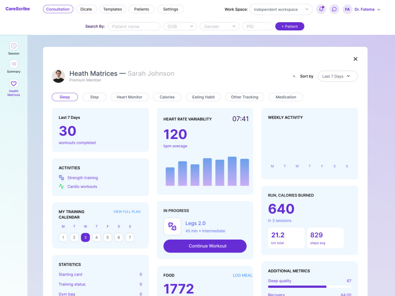Click the 07:41 time value
The width and height of the screenshot is (395, 296).
(240, 119)
